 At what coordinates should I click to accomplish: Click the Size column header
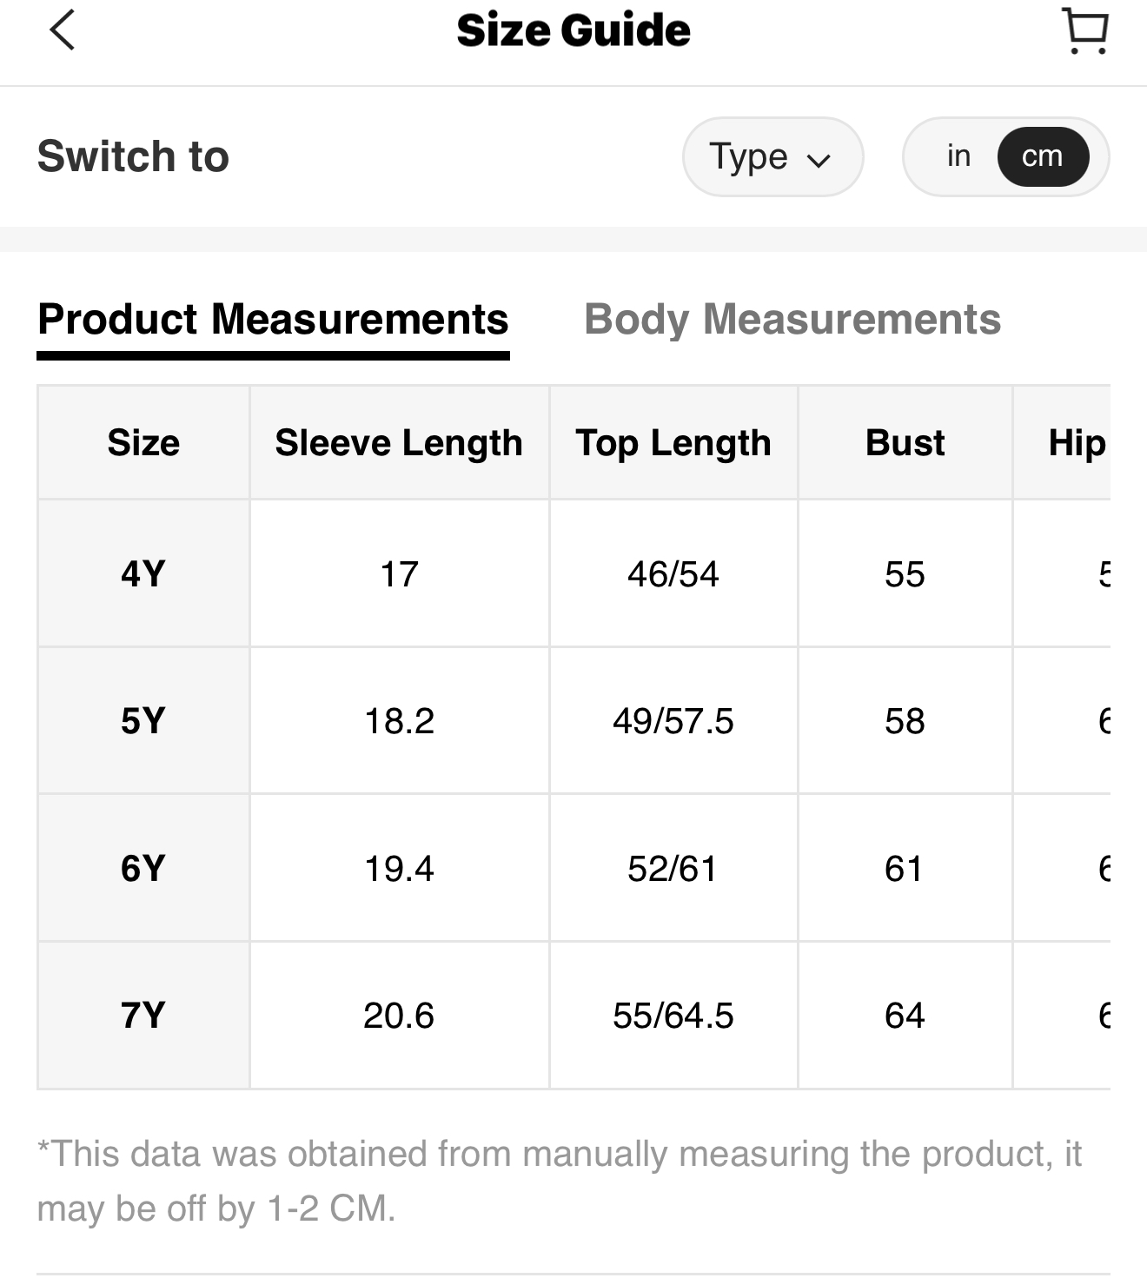143,443
